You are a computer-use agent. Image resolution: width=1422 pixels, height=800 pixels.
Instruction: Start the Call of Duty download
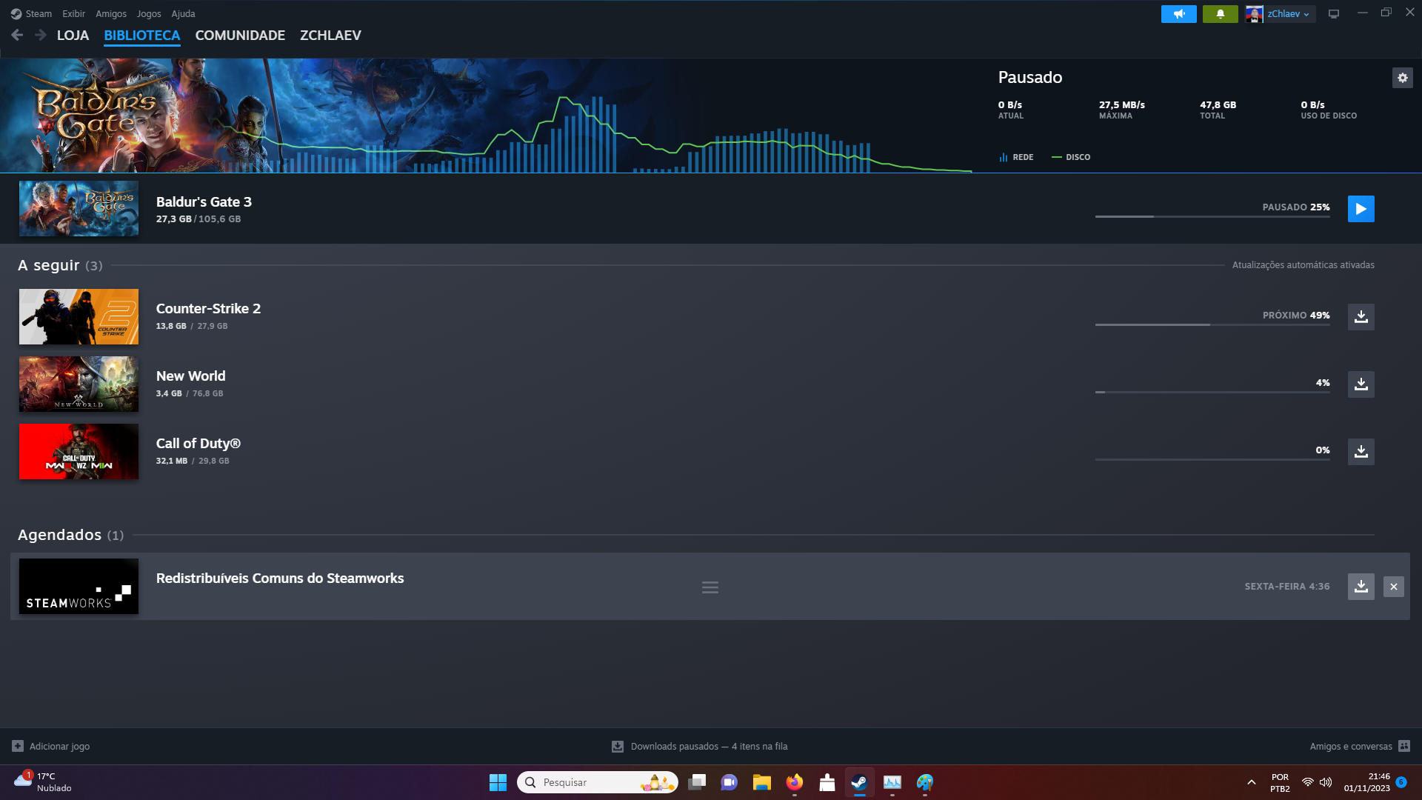pos(1361,452)
